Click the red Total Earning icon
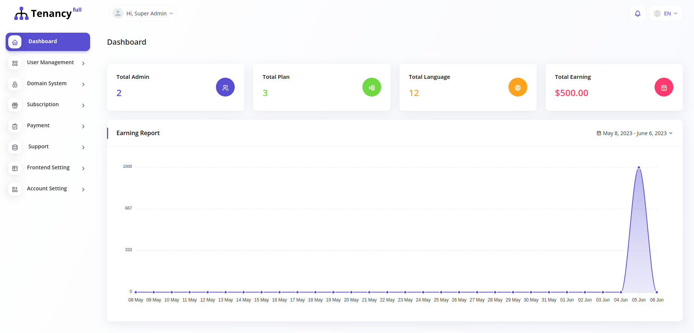694x333 pixels. click(664, 87)
